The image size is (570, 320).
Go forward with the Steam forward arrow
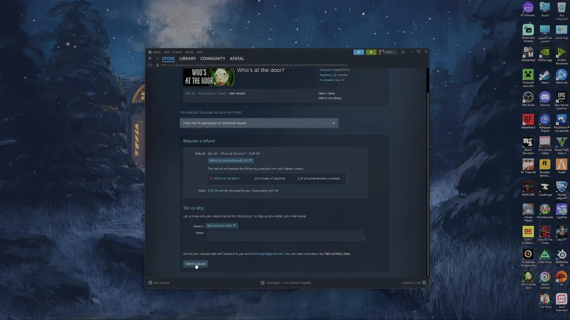(157, 59)
